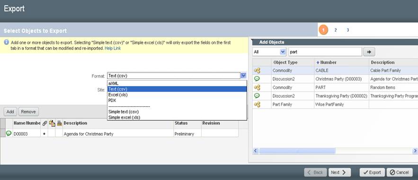
Task: Open the Format dropdown arrow
Action: [x=243, y=76]
